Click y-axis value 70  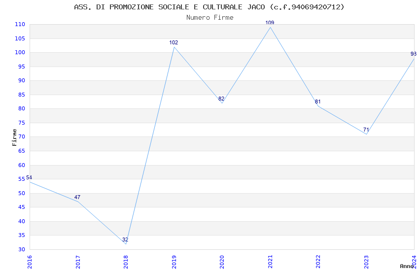click(21, 137)
